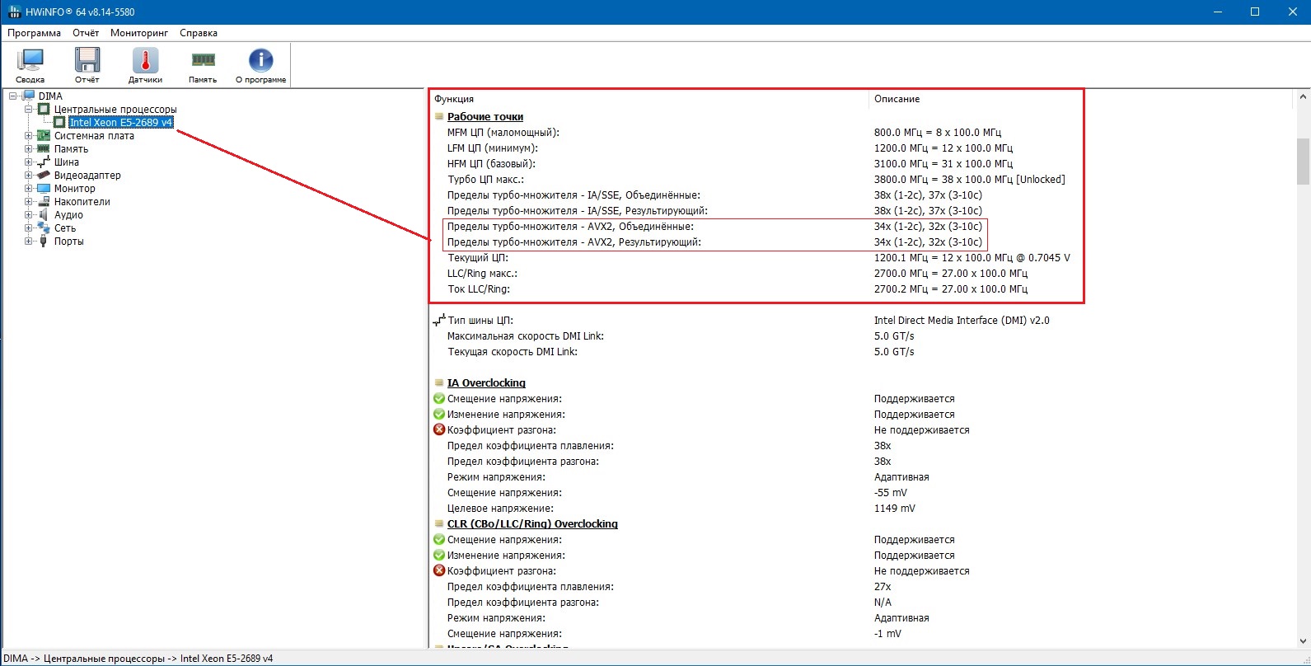
Task: Click the Видеоадаптер card icon in tree
Action: click(x=44, y=175)
